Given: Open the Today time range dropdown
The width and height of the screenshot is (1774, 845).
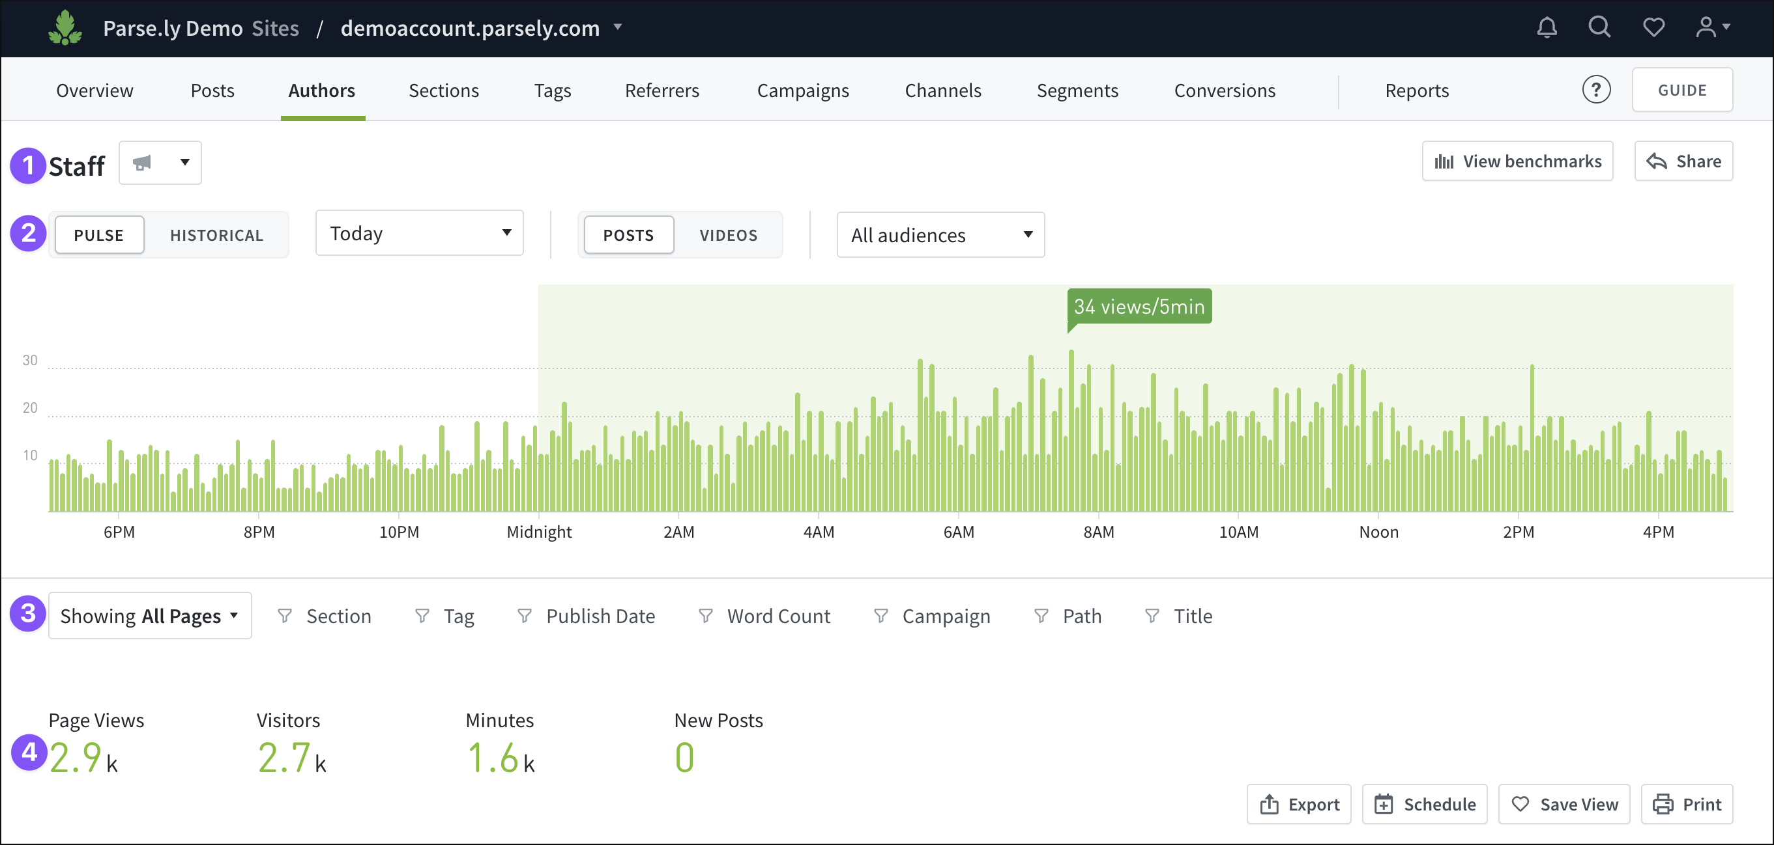Looking at the screenshot, I should click(420, 233).
